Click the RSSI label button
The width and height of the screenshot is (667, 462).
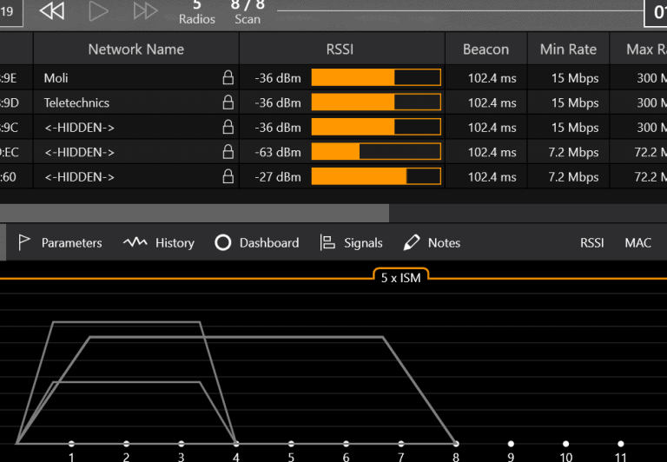592,243
